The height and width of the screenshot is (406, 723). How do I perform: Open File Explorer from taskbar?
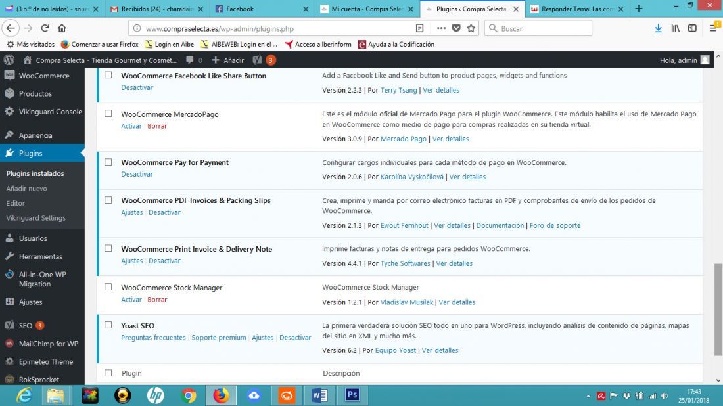click(x=57, y=395)
